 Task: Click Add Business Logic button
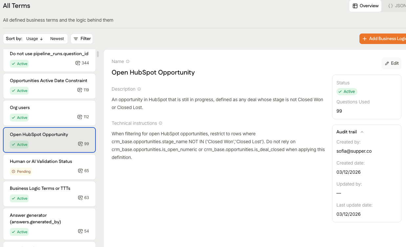tap(383, 39)
